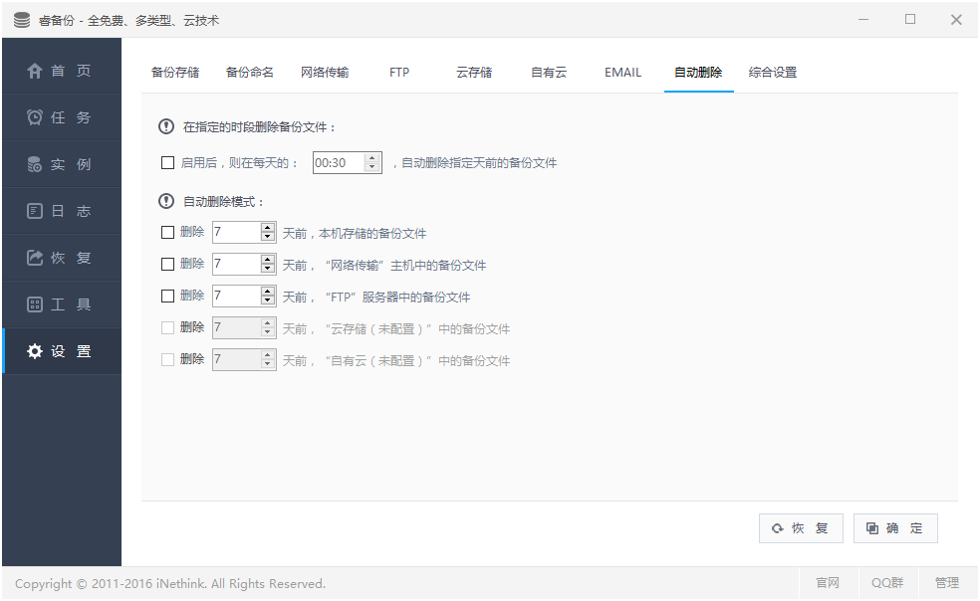Click the 设置 gear icon in sidebar

pyautogui.click(x=62, y=350)
